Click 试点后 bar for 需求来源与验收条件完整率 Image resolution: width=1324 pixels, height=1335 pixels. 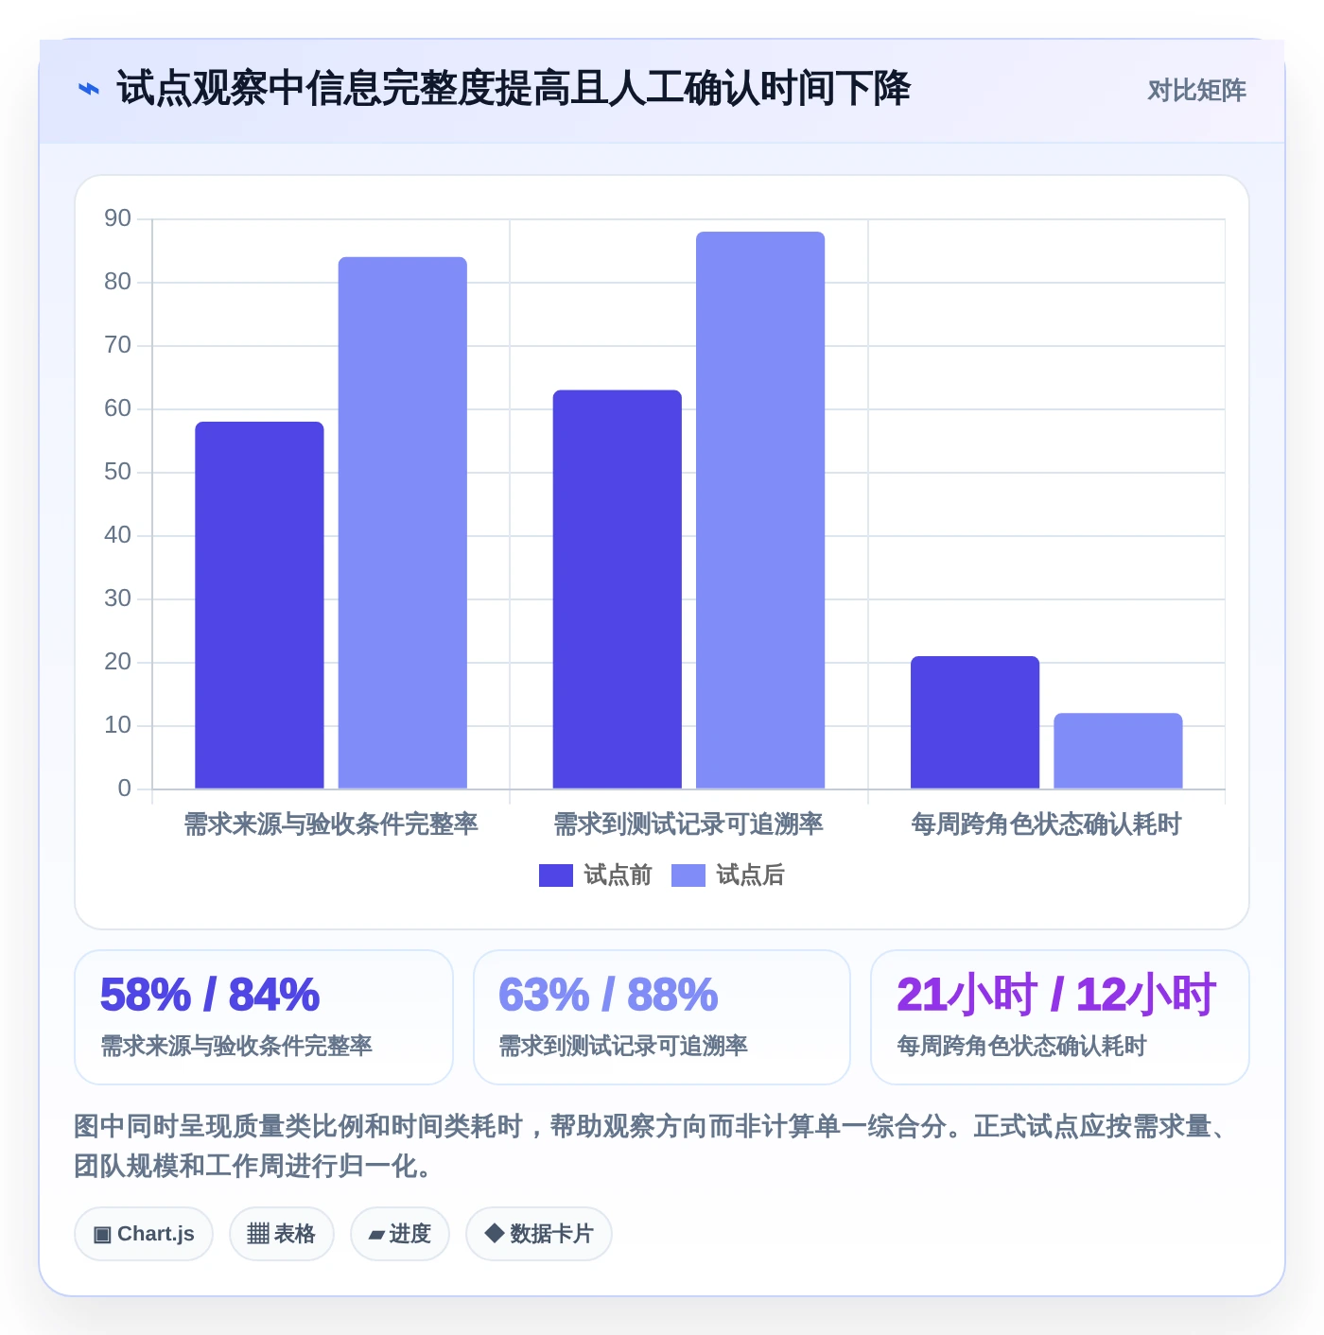point(403,523)
